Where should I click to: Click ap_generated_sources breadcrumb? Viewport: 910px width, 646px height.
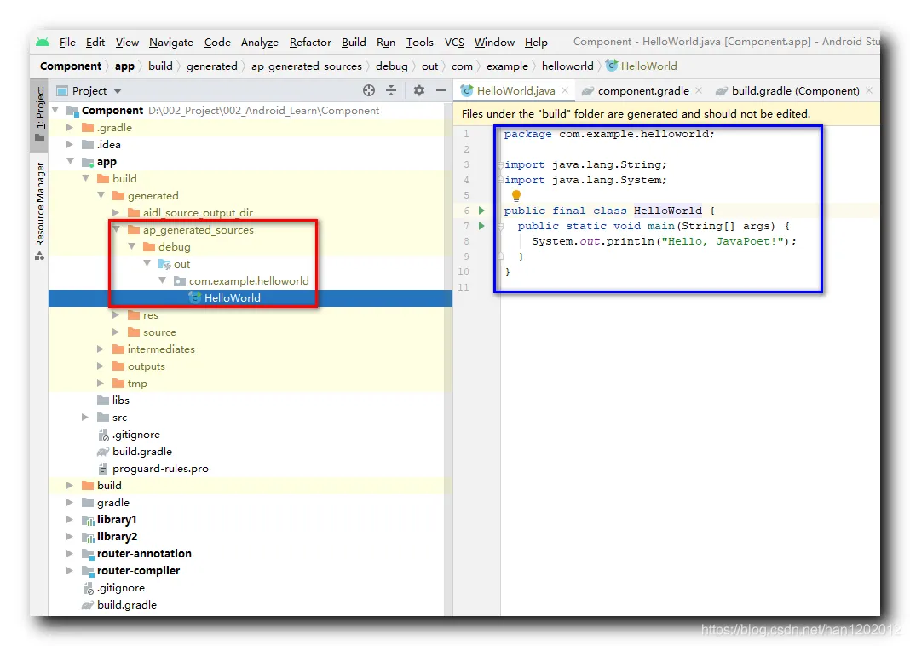click(x=307, y=66)
